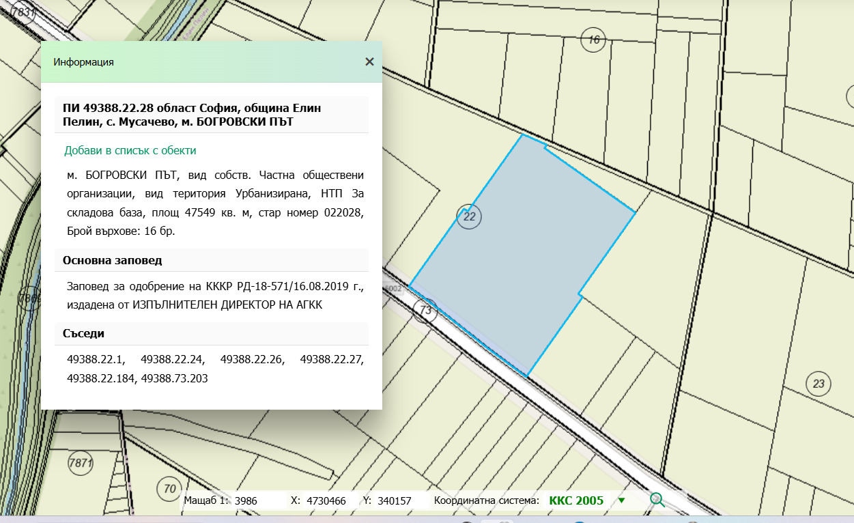
Task: Click the green dropdown arrow beside ККС 2005
Action: pyautogui.click(x=621, y=500)
